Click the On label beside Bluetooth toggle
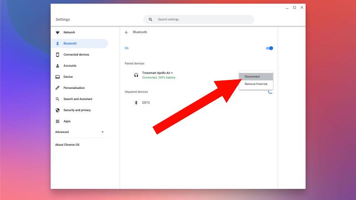The width and height of the screenshot is (356, 200). pos(126,48)
